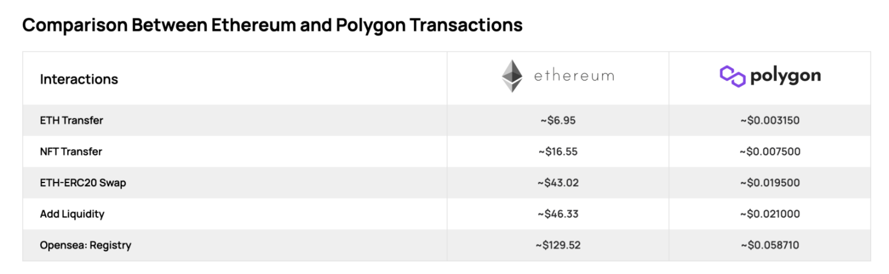
Task: Click the ~$0.003150 Polygon cost
Action: click(x=770, y=120)
